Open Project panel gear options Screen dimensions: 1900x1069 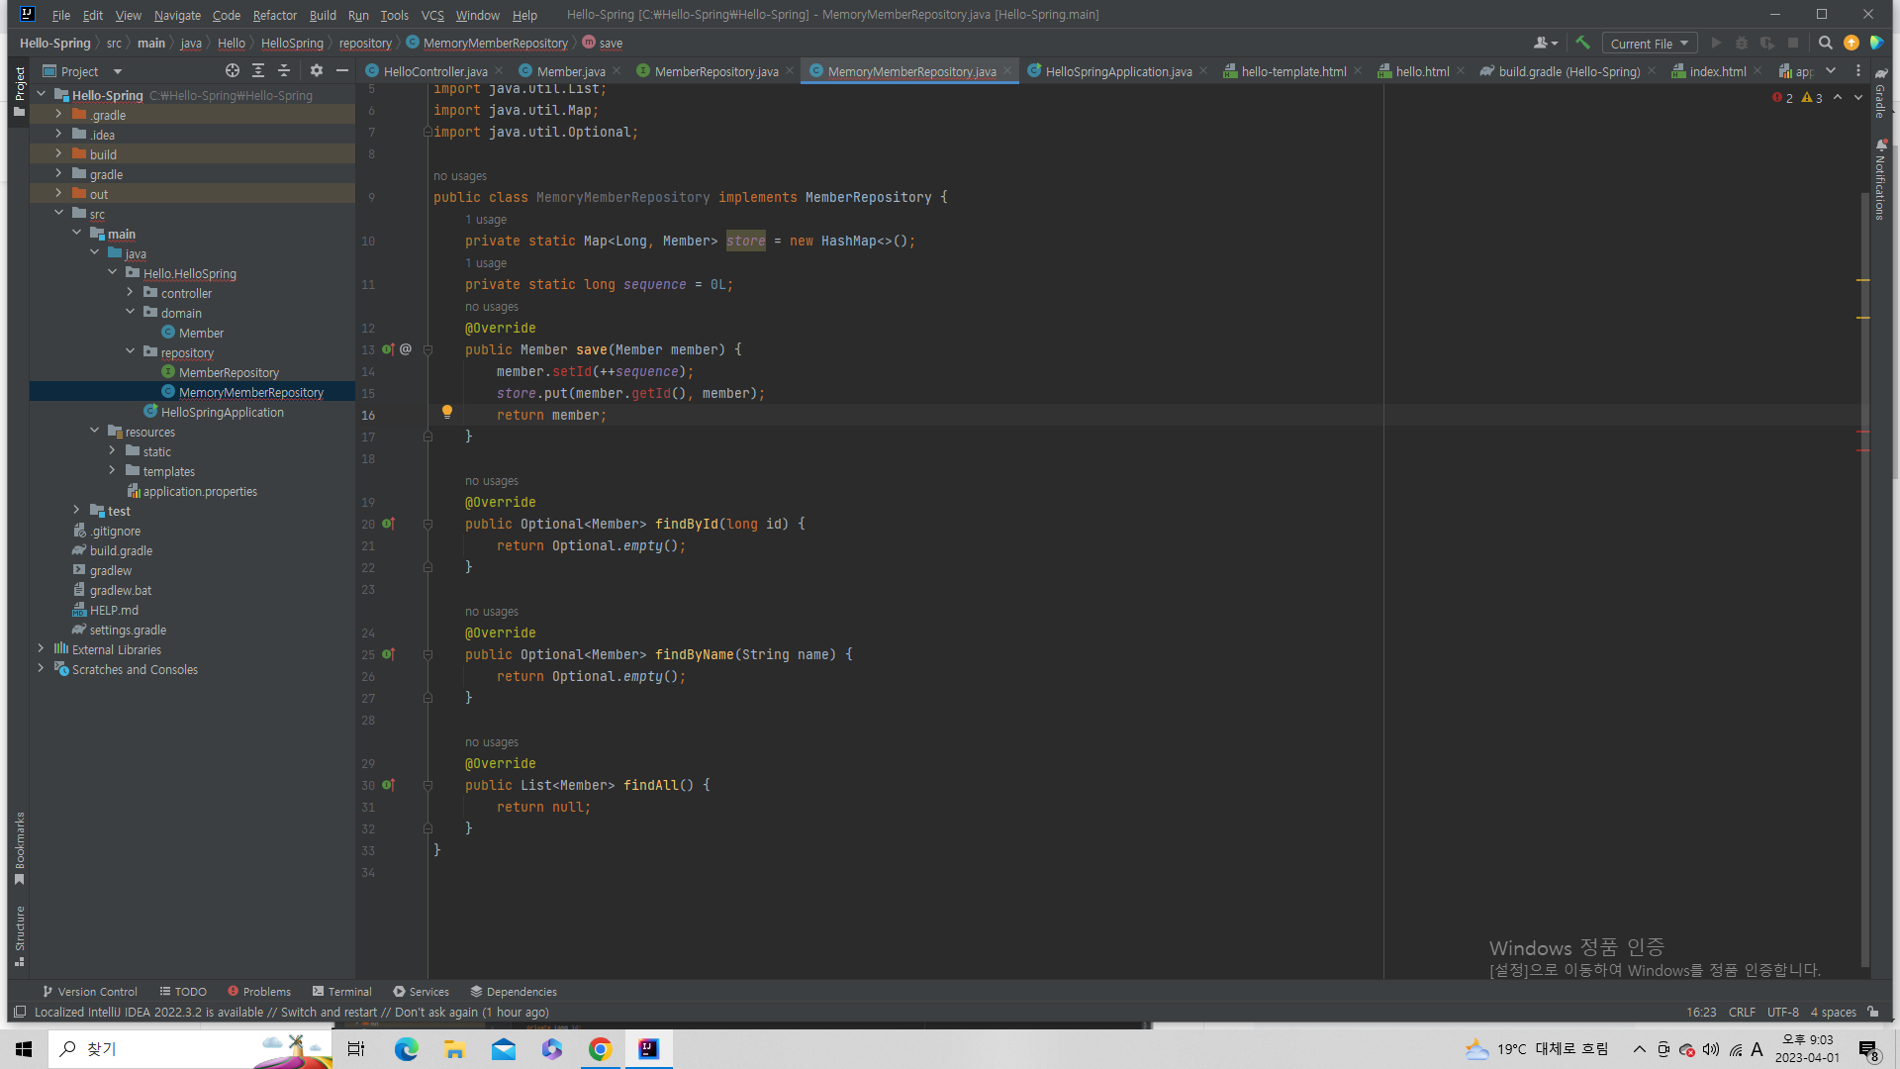coord(317,70)
